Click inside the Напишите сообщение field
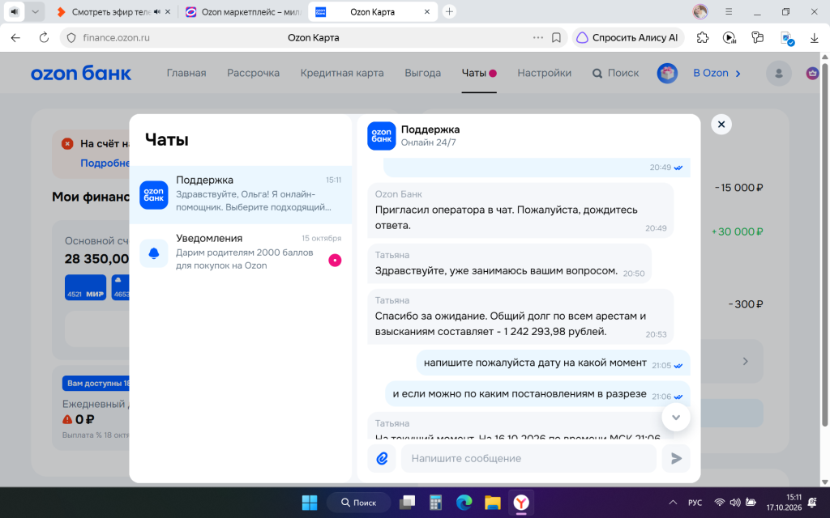 pos(528,458)
